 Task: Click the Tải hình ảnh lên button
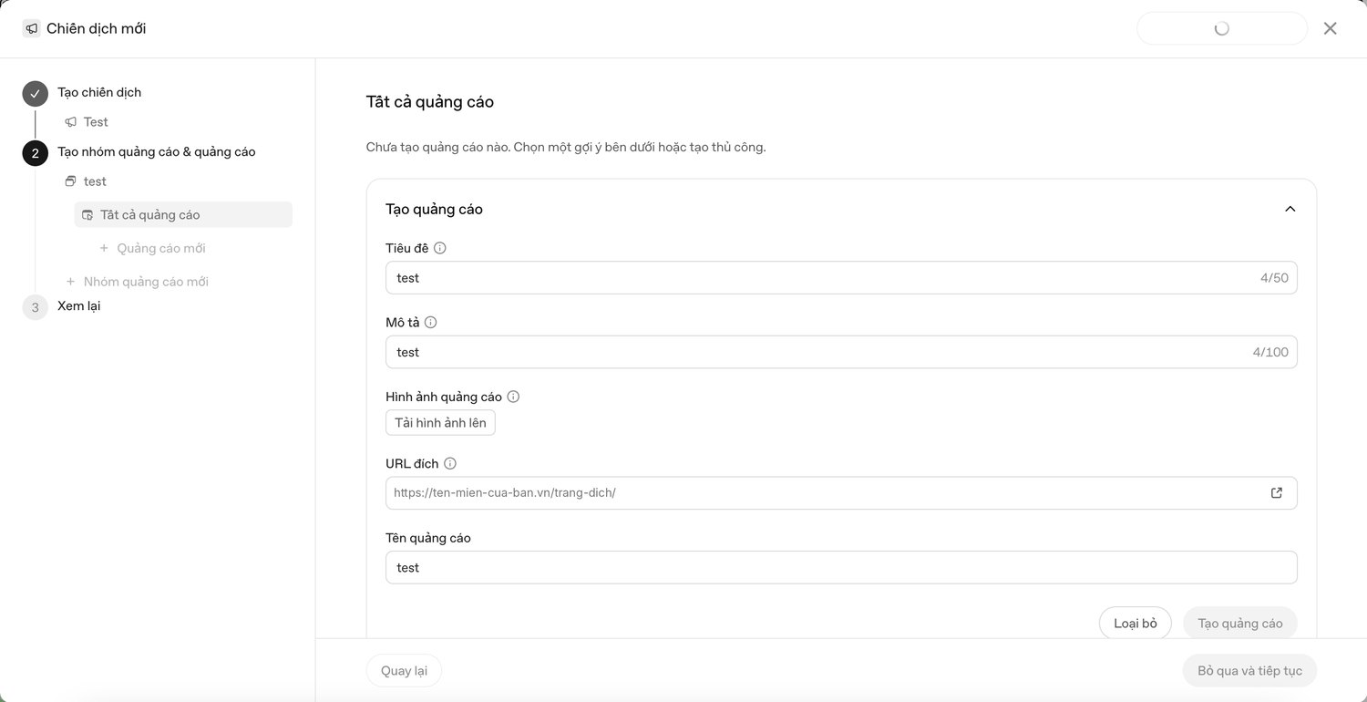[440, 422]
